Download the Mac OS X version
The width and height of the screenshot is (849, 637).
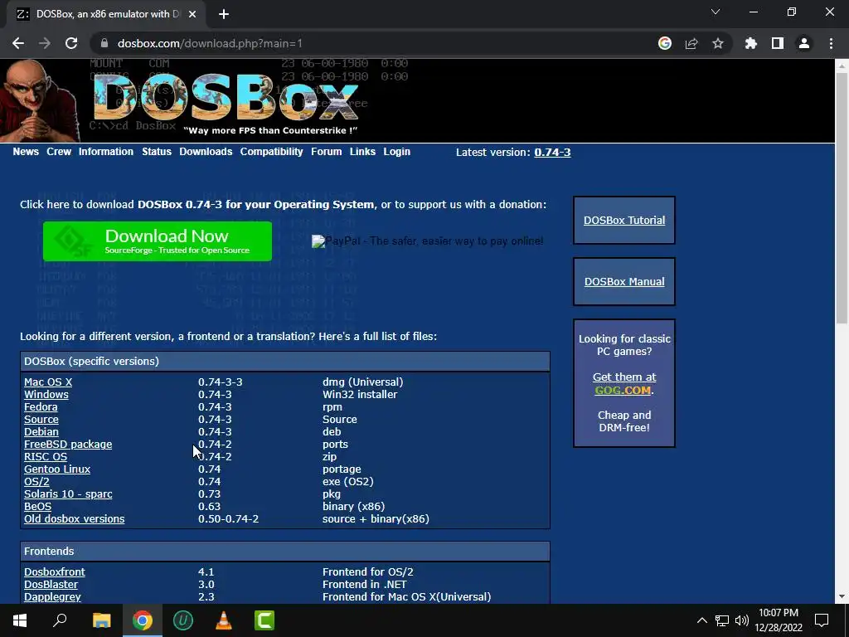48,382
